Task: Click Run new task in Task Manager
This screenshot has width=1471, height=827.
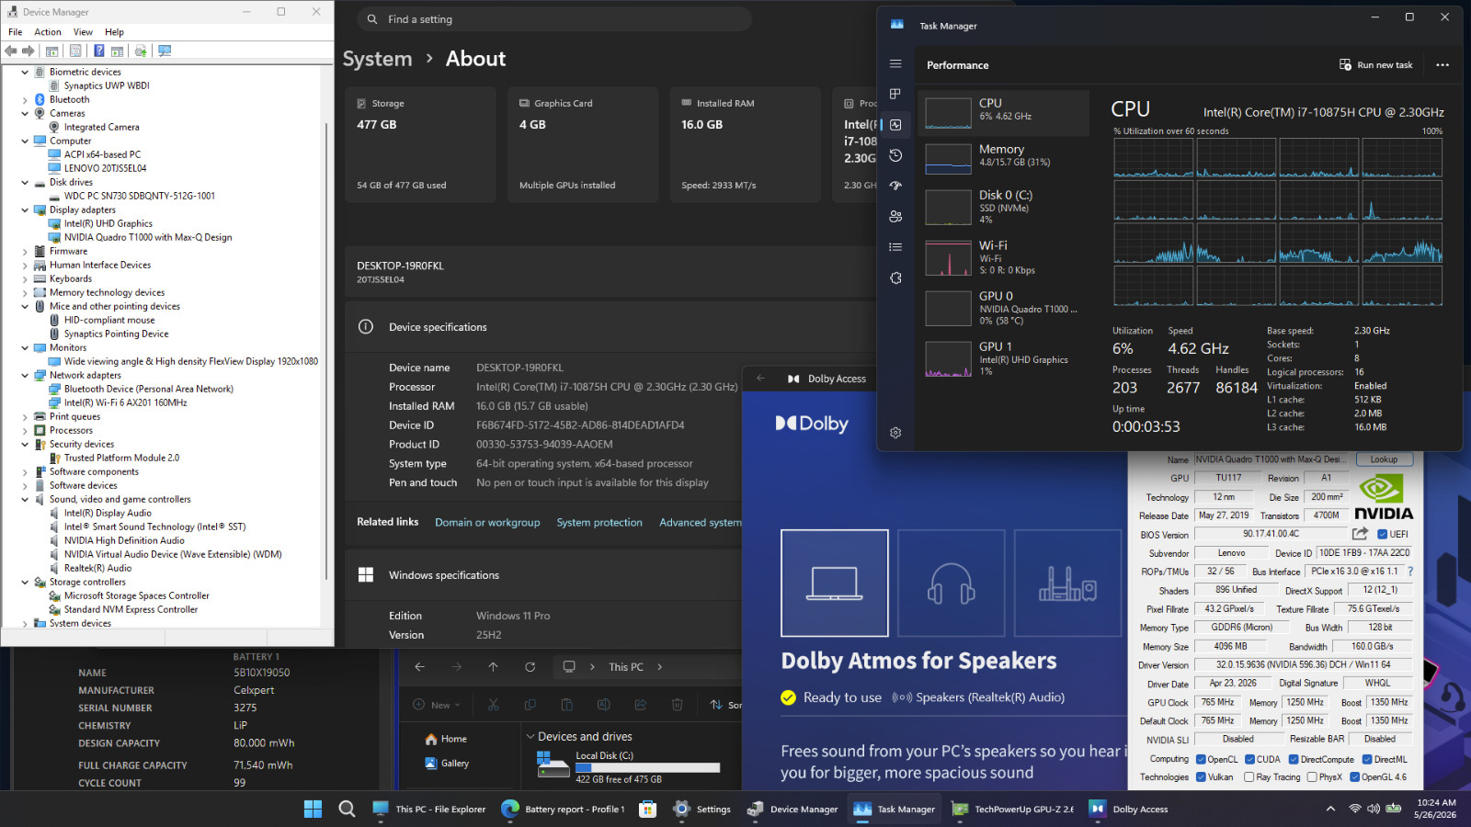Action: [1376, 65]
